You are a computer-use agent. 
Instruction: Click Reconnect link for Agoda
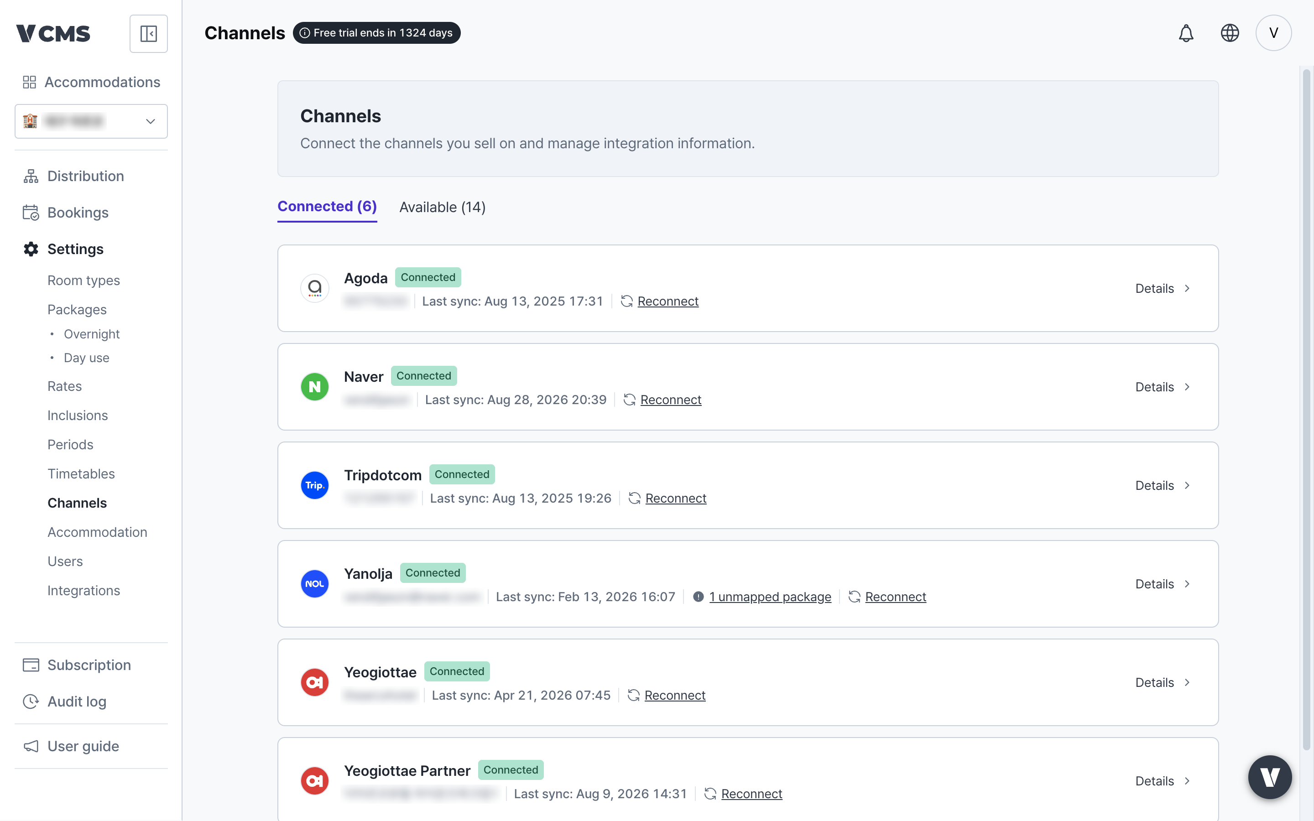(668, 301)
